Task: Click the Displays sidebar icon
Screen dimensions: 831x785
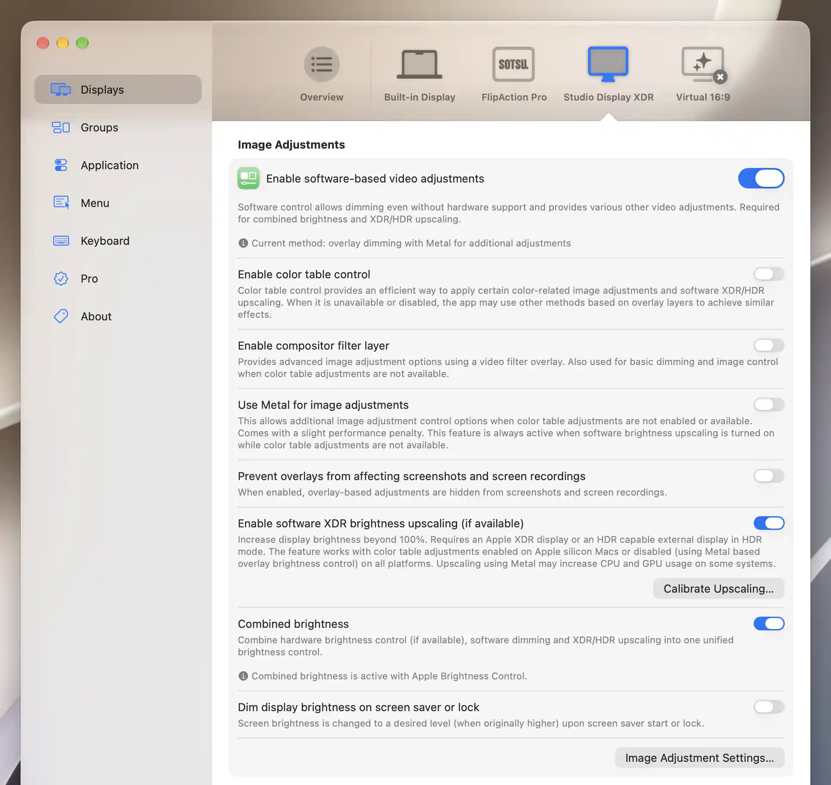Action: coord(61,89)
